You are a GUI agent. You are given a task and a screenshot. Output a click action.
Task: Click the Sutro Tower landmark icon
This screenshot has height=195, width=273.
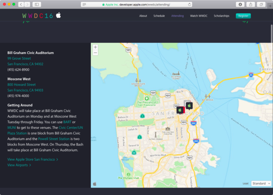155,135
